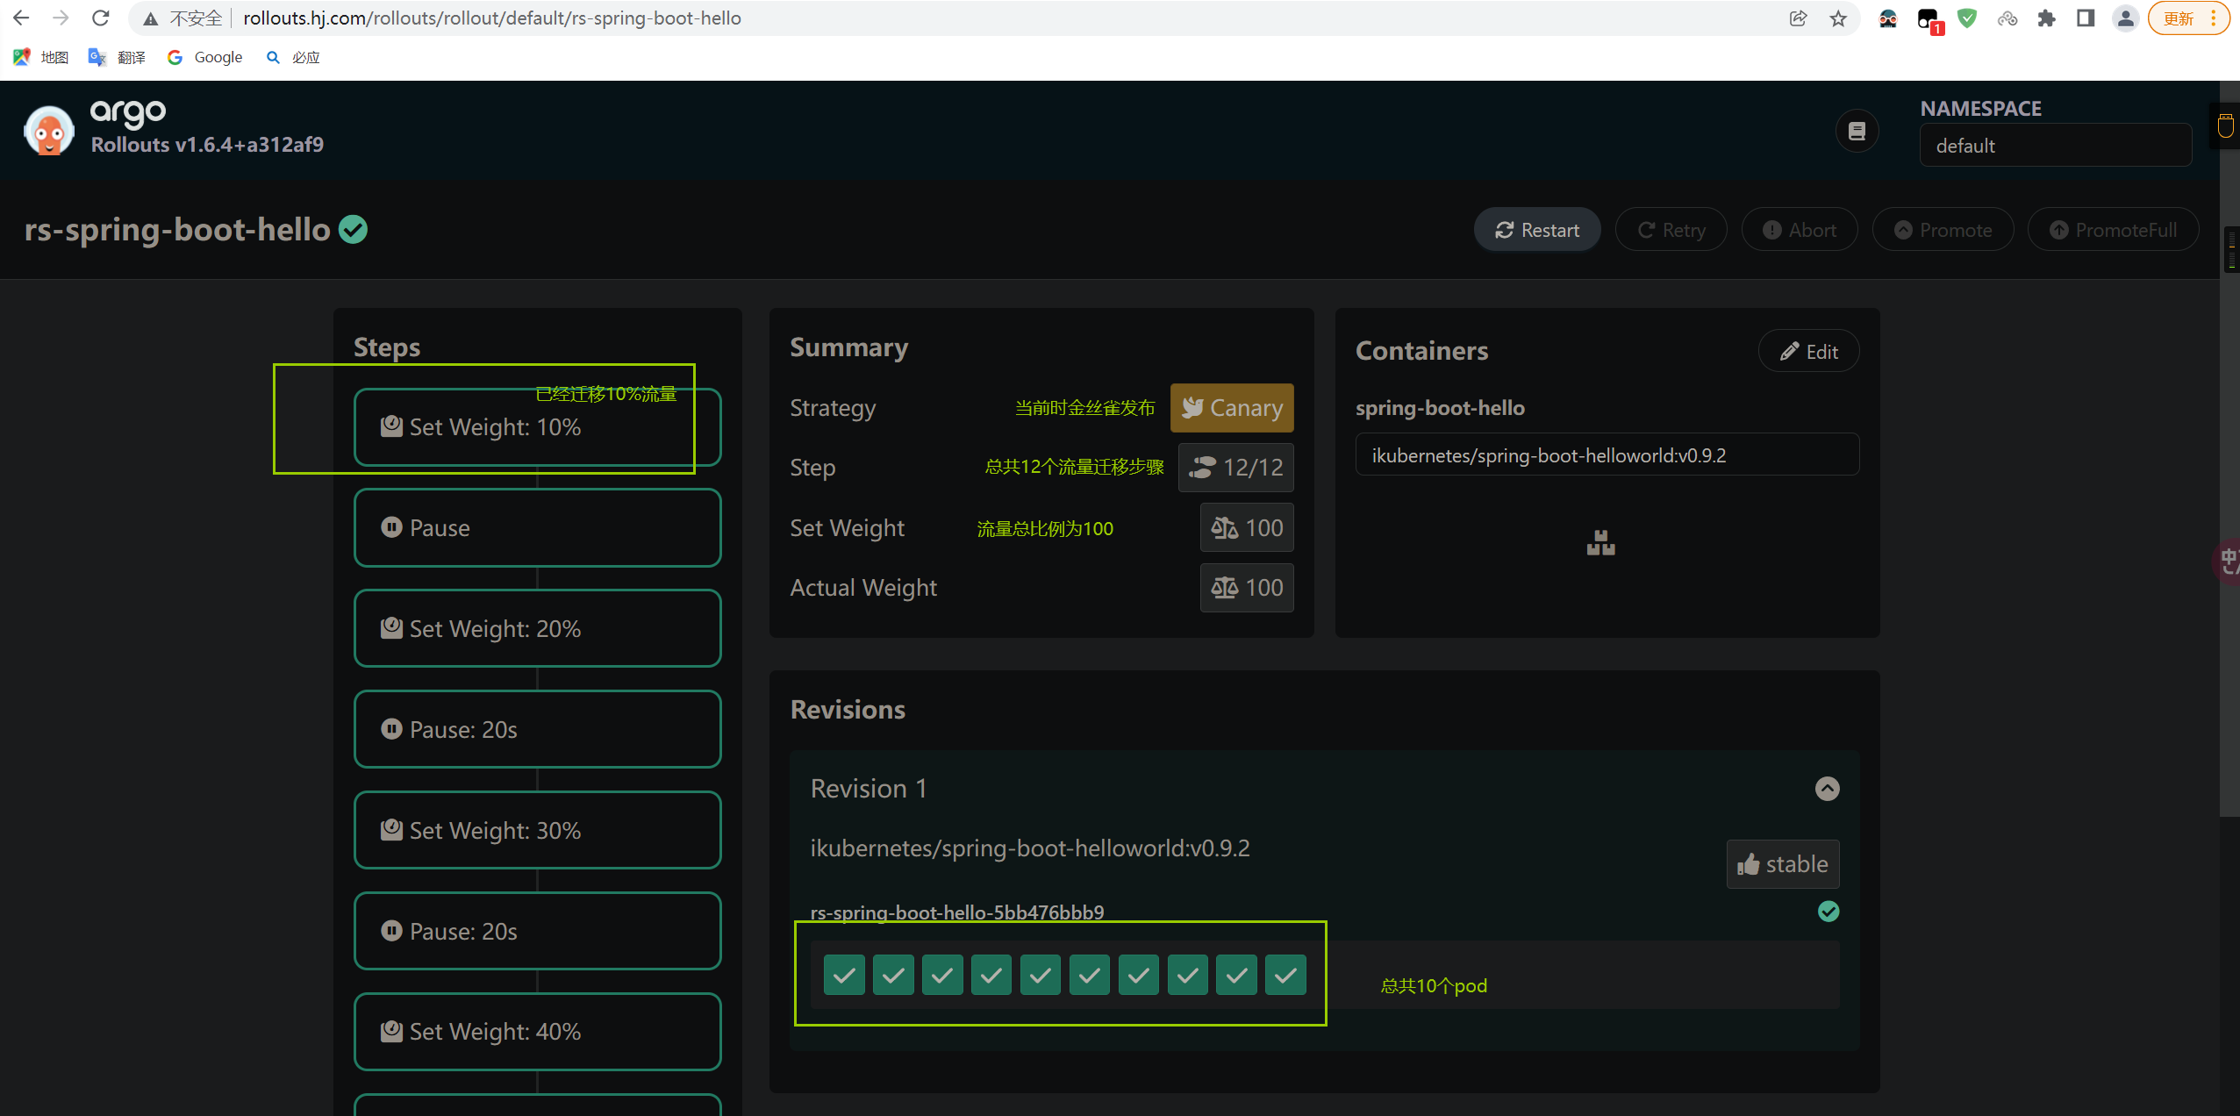
Task: Toggle the browser side panel icon
Action: pos(2086,18)
